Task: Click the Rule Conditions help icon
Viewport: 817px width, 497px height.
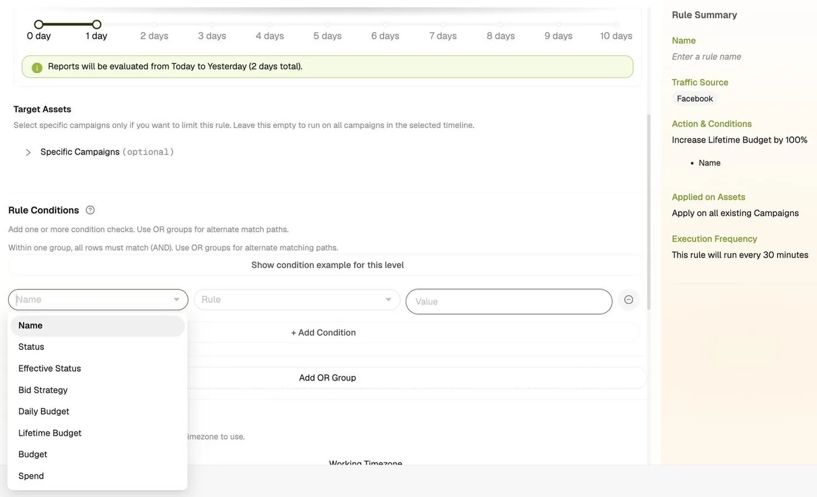Action: click(x=90, y=210)
